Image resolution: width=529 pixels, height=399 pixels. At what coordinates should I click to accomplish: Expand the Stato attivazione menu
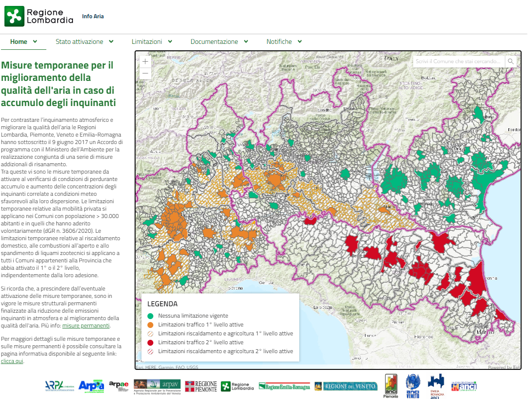pyautogui.click(x=84, y=42)
